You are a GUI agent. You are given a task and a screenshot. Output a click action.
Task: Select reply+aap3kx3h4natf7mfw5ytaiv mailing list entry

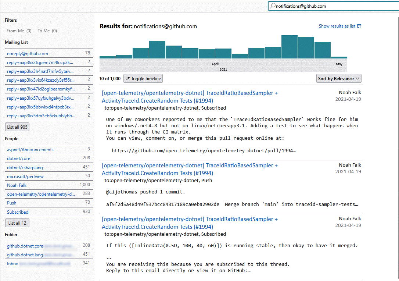40,71
